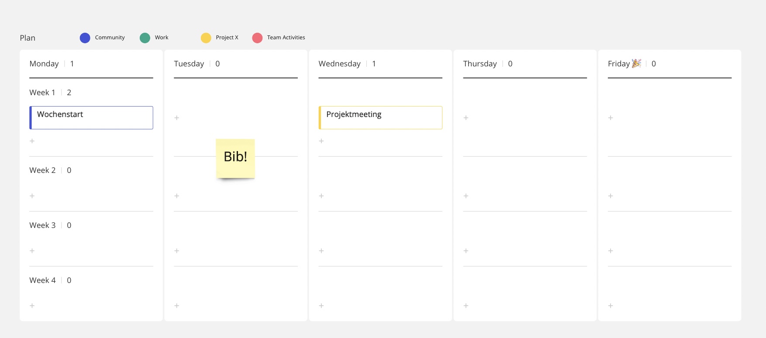Add a card in Thursday Week 1
766x338 pixels.
tap(466, 118)
